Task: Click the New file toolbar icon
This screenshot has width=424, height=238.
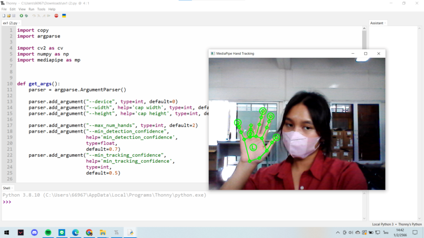Action: 4,16
